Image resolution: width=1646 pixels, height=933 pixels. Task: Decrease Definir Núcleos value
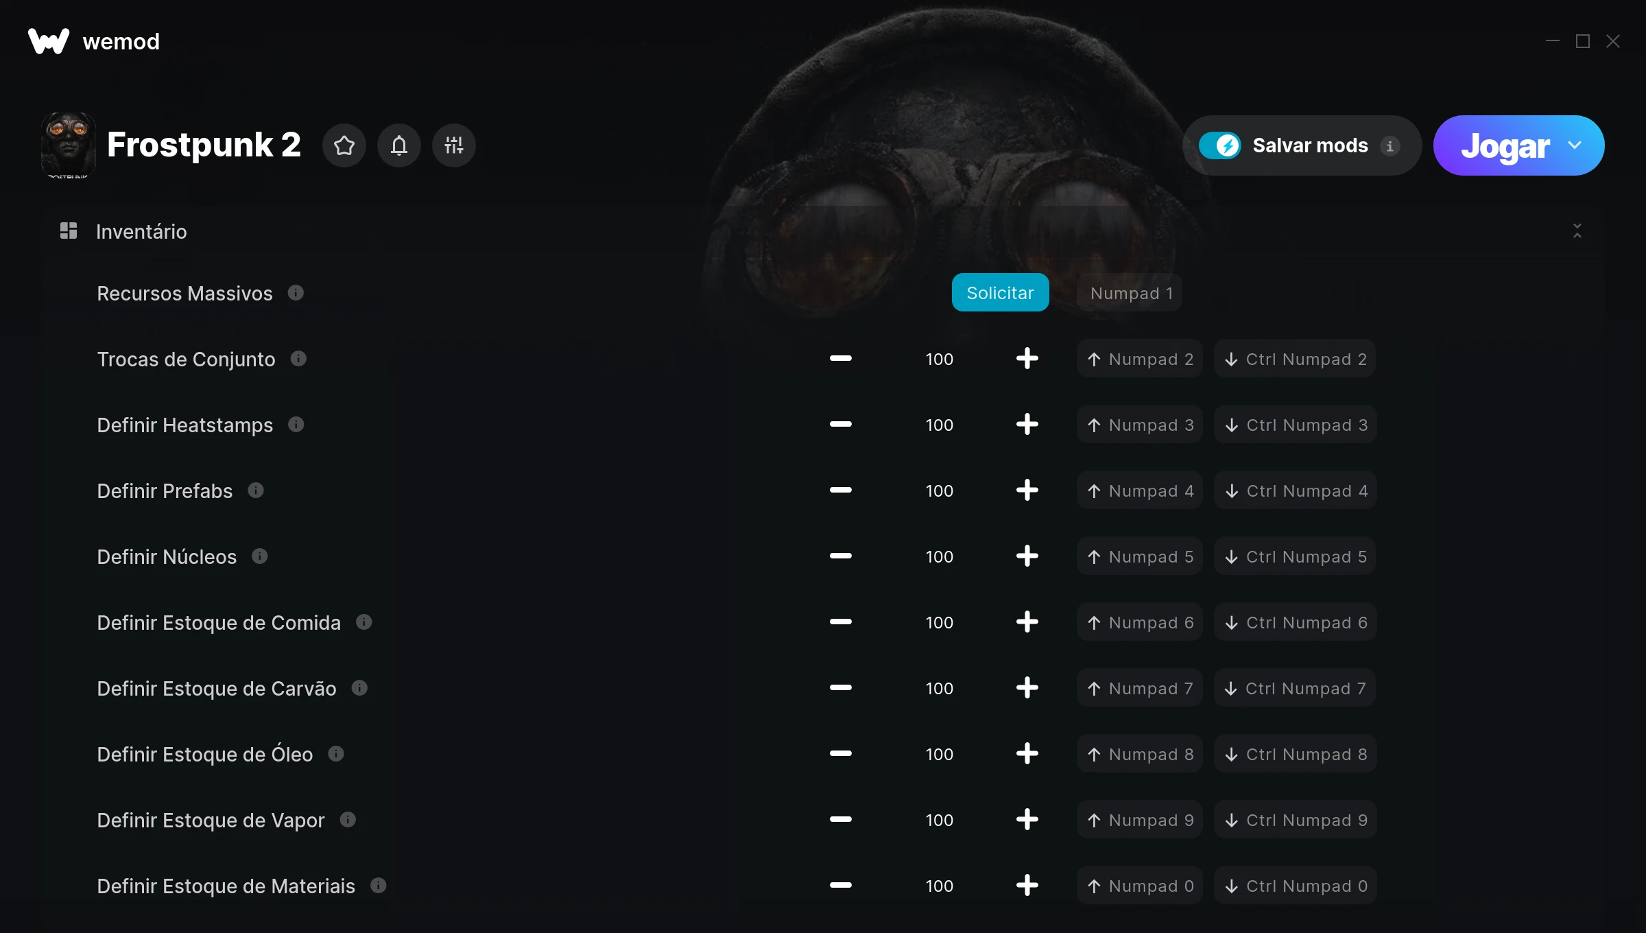coord(840,556)
